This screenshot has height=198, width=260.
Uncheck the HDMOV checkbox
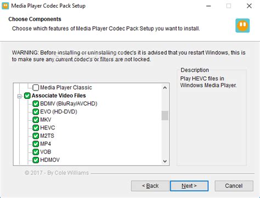coord(36,160)
